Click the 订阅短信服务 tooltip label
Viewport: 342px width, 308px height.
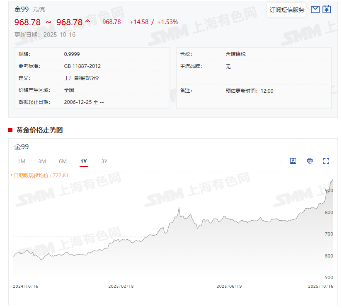click(x=287, y=10)
